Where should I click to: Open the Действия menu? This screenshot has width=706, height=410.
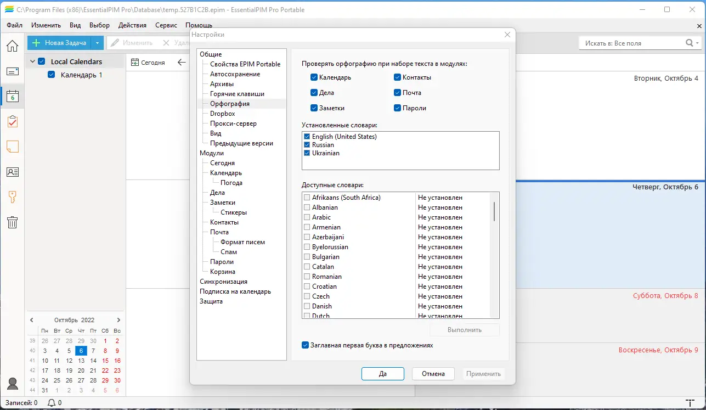click(x=132, y=25)
